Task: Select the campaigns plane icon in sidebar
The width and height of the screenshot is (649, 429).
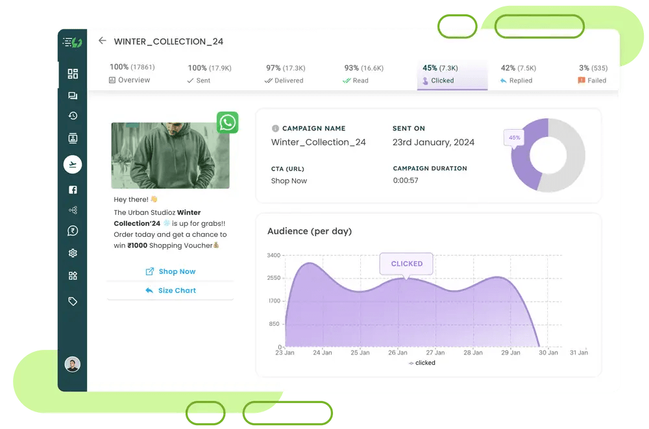Action: click(73, 165)
